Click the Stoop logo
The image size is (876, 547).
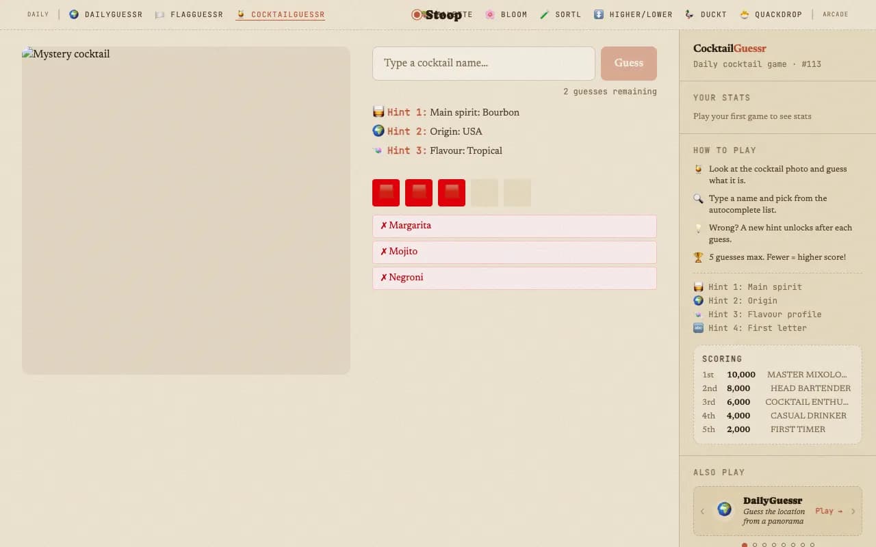(x=437, y=14)
